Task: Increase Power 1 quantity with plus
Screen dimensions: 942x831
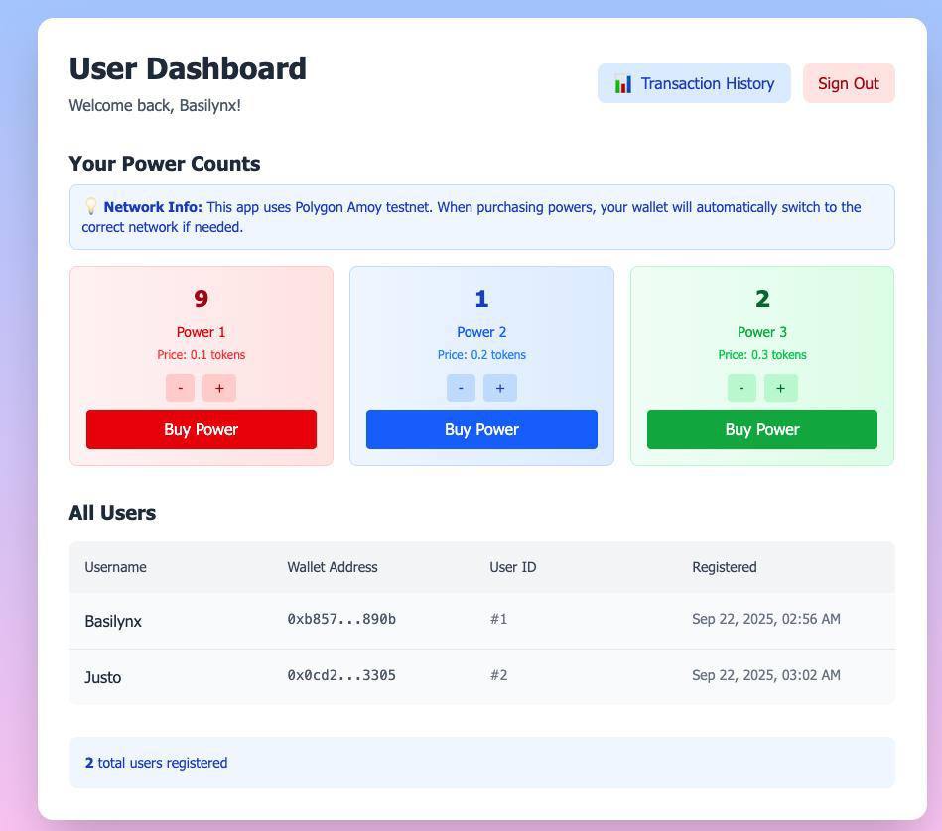Action: pyautogui.click(x=219, y=388)
